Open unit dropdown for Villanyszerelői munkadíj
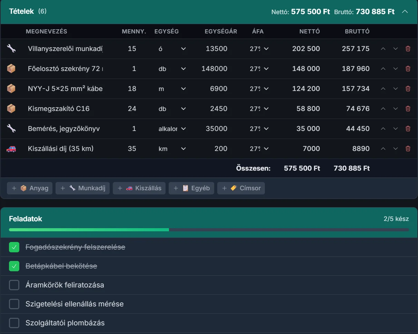The image size is (418, 334). 172,49
